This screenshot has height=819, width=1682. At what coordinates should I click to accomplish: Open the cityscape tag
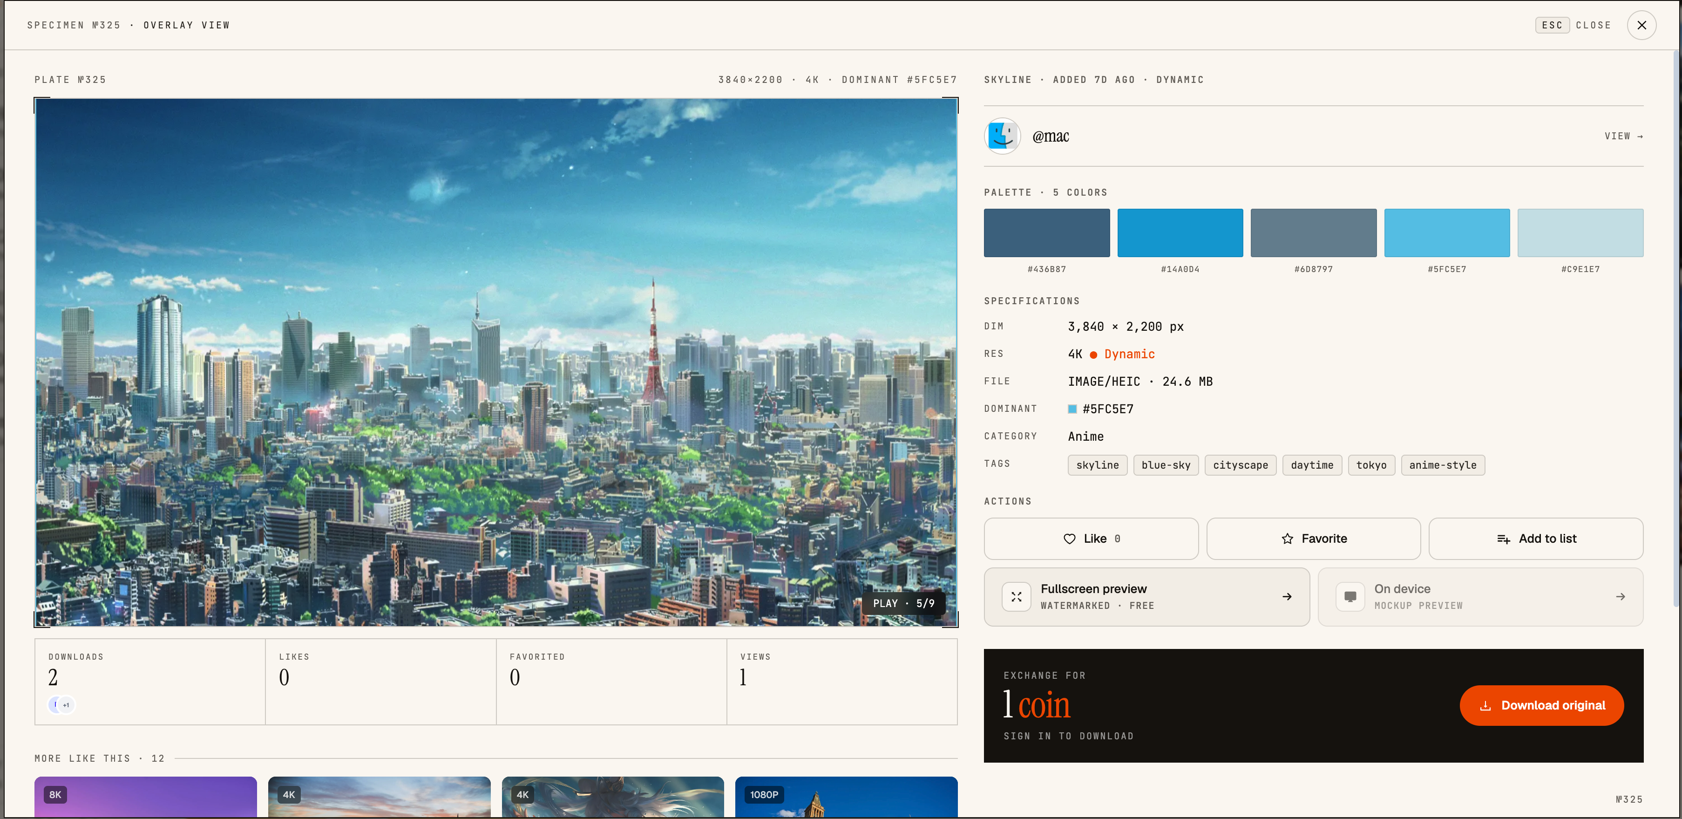(x=1241, y=465)
